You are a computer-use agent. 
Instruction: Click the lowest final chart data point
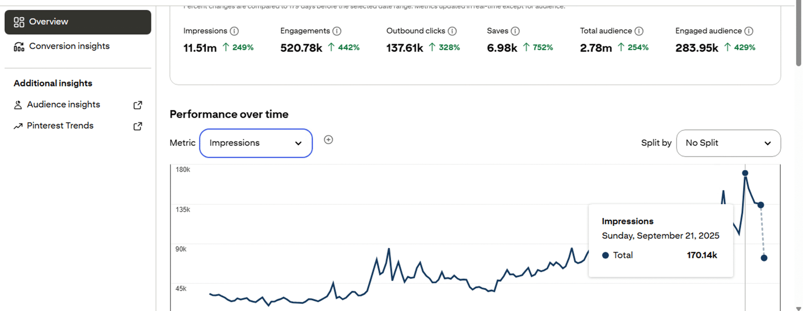click(764, 258)
